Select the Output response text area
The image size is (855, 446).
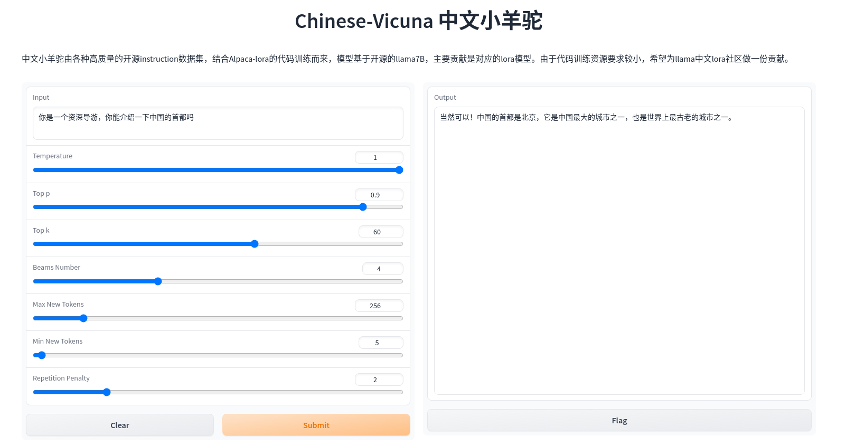(x=619, y=248)
